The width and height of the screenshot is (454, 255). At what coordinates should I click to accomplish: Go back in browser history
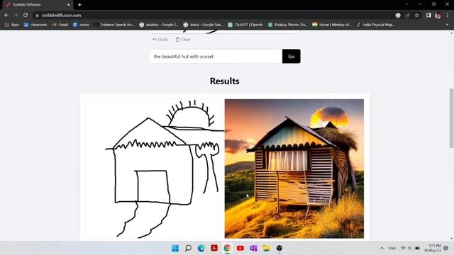coord(6,15)
